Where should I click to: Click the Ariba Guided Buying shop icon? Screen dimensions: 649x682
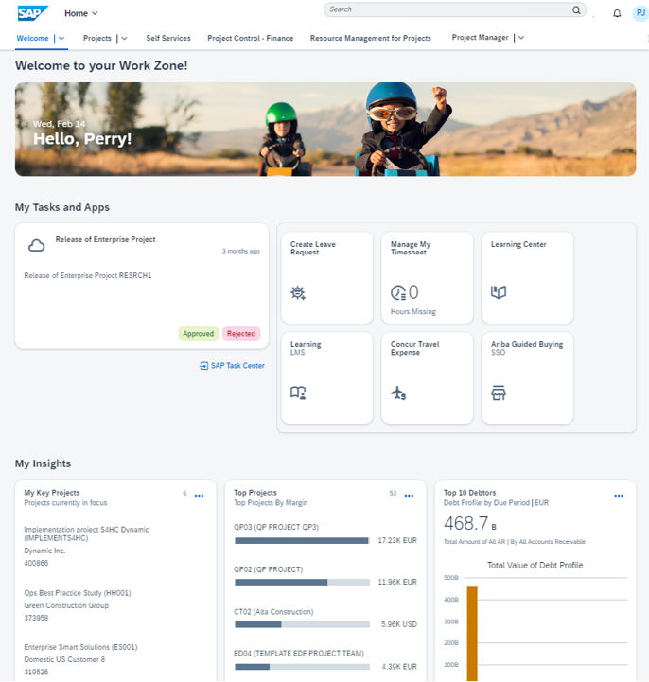click(499, 393)
